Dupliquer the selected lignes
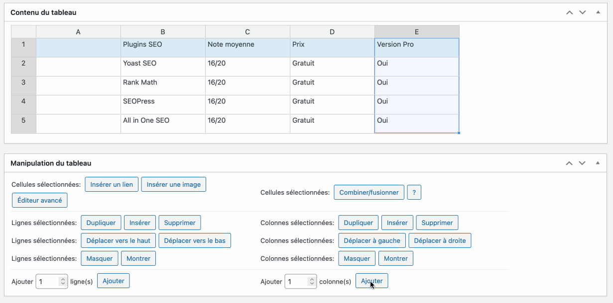 (x=101, y=223)
